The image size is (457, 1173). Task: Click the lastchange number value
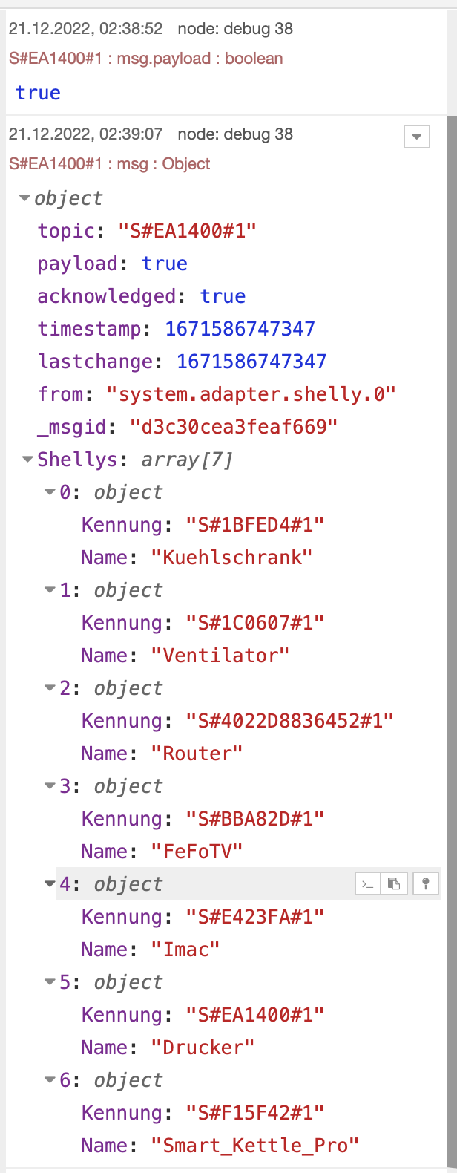tap(251, 362)
